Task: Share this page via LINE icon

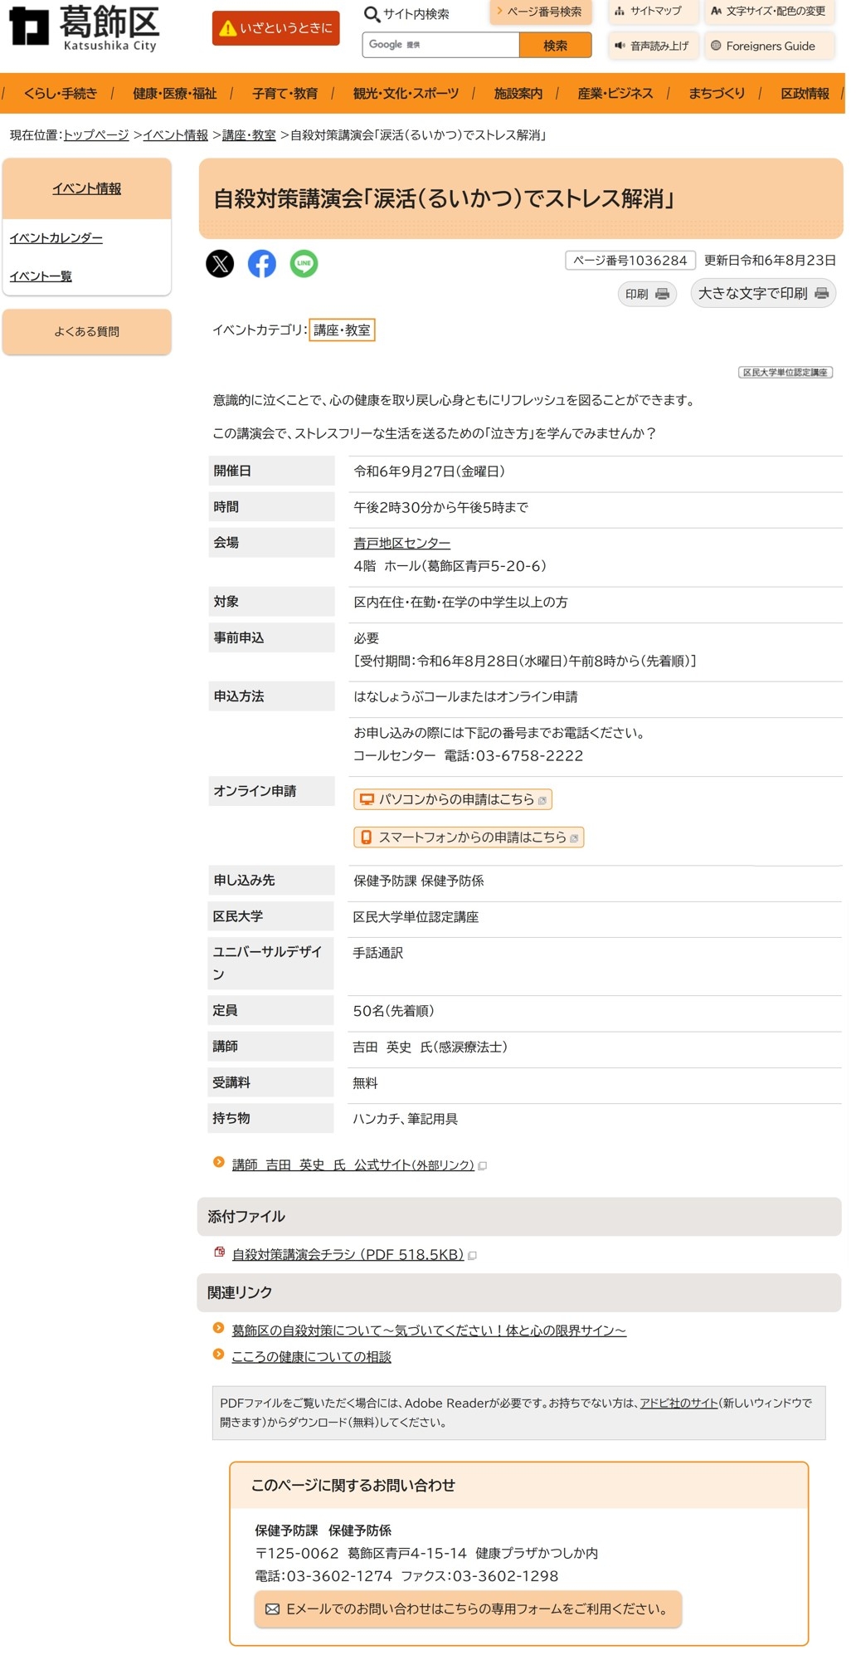Action: 304,264
